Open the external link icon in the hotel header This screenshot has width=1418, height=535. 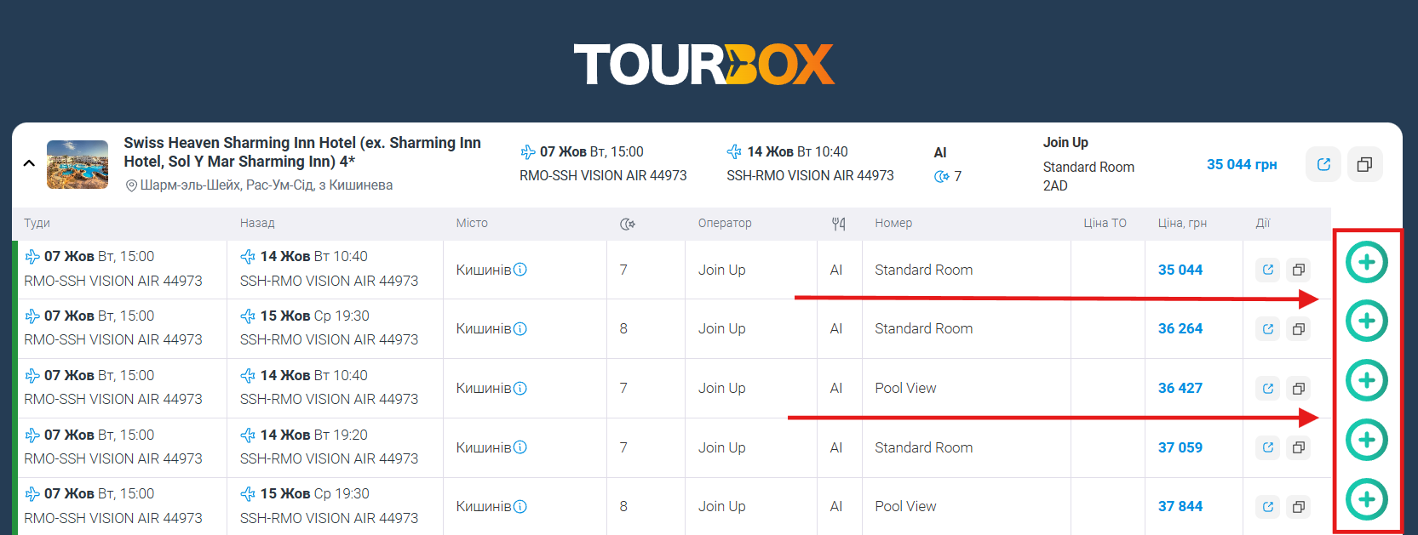pyautogui.click(x=1323, y=164)
